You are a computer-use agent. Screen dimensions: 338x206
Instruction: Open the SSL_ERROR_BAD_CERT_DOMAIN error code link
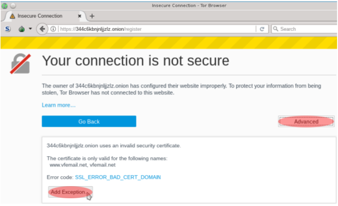click(x=118, y=177)
